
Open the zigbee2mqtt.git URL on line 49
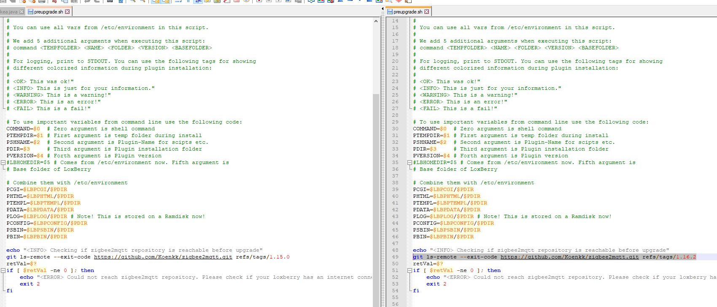click(569, 257)
